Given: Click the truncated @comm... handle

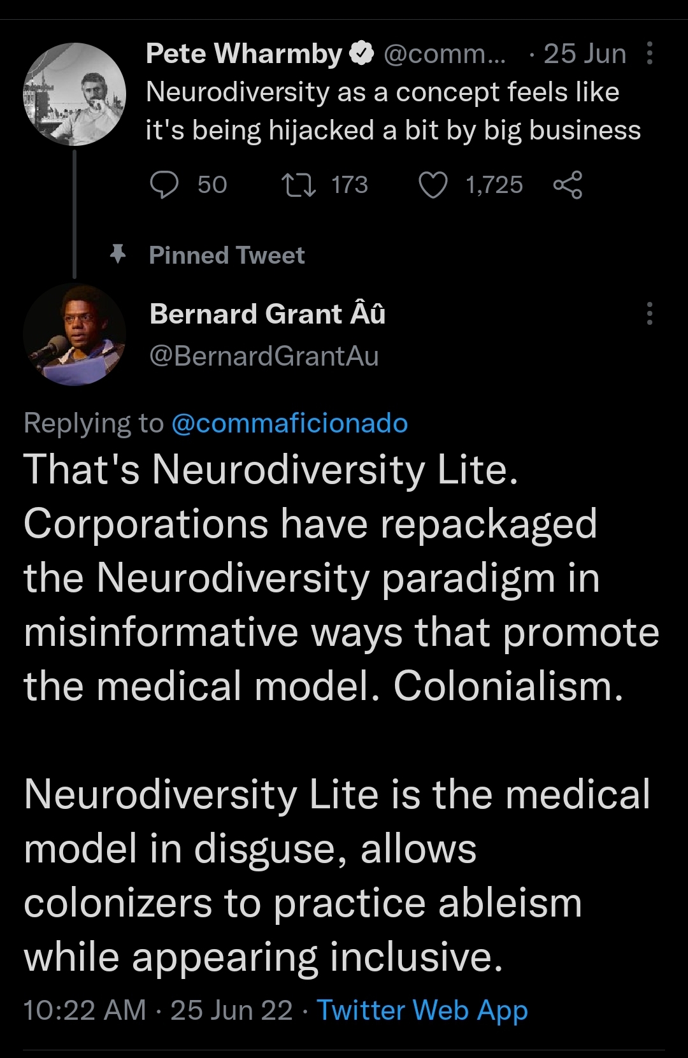Looking at the screenshot, I should 445,54.
